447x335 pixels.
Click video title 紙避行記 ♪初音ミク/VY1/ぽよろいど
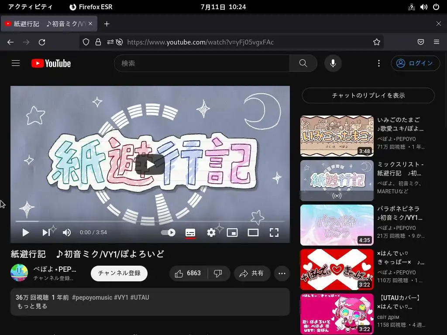(87, 254)
